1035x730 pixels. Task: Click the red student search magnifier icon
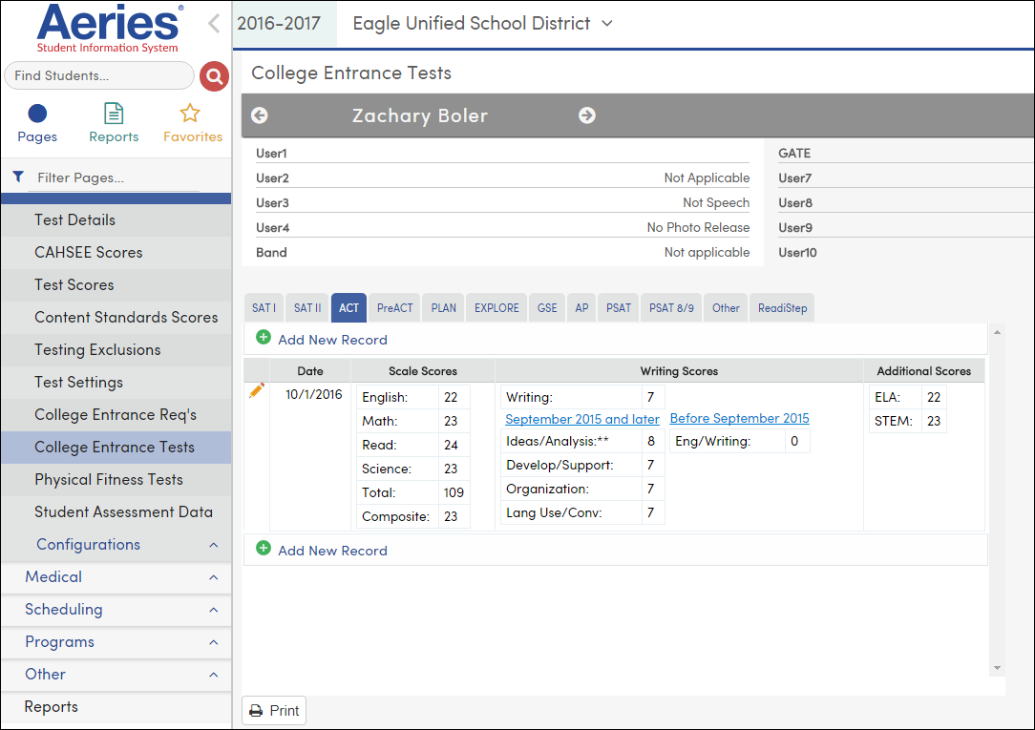(x=214, y=76)
